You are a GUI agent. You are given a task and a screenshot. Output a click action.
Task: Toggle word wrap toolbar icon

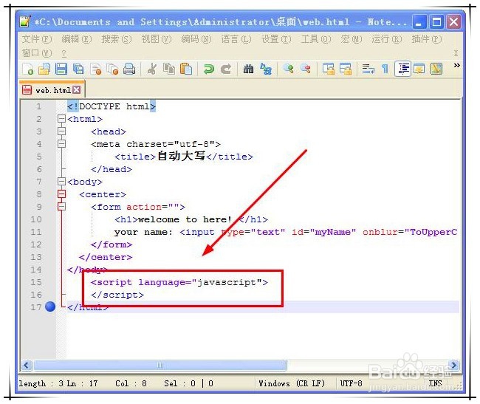tap(368, 69)
